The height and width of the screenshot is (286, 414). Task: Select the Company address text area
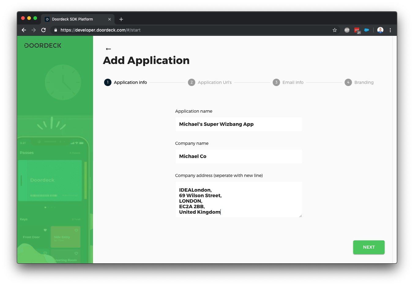[239, 199]
